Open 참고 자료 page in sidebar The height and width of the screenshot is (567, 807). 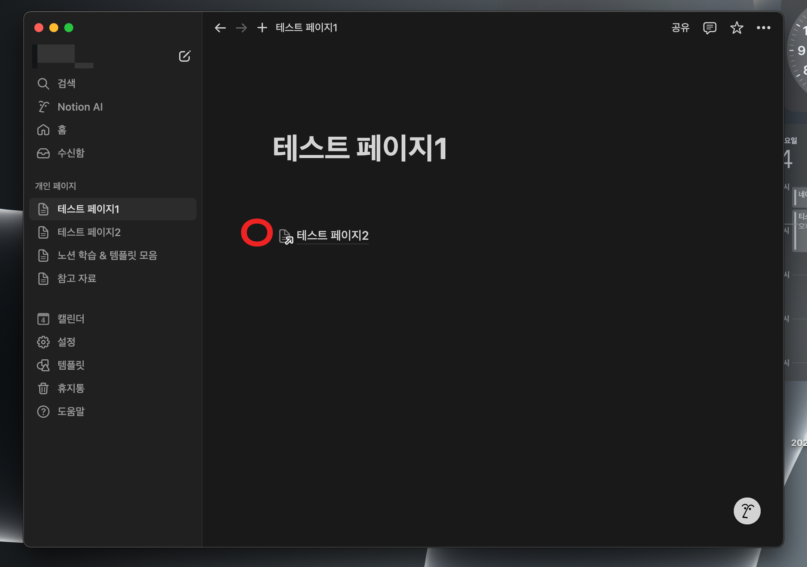(x=77, y=279)
